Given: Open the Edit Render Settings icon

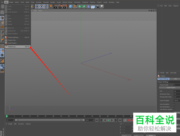Looking at the screenshot, I should [x=65, y=6].
